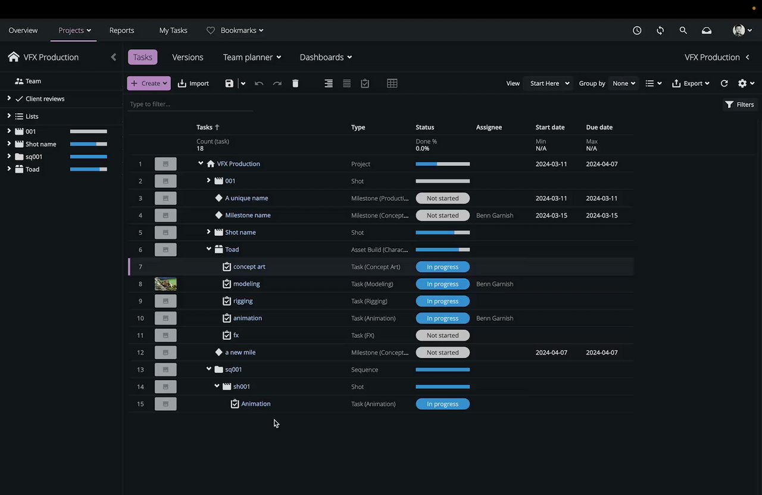Screen dimensions: 762x495
Task: Expand the Shot name row in the table
Action: (208, 232)
